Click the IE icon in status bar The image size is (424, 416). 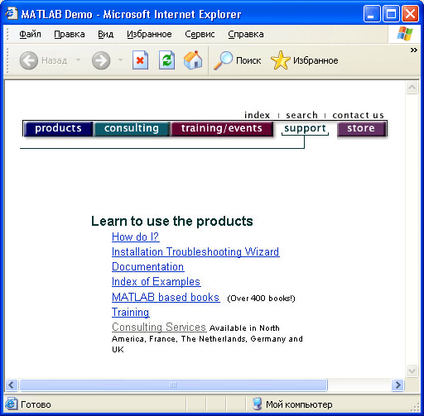click(11, 404)
